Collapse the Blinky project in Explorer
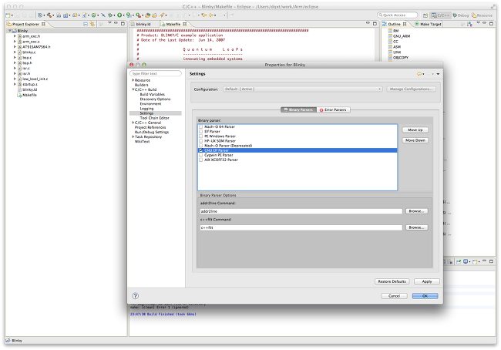 (x=10, y=31)
